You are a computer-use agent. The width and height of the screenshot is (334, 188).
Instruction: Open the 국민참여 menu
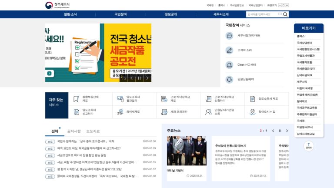coord(120,14)
